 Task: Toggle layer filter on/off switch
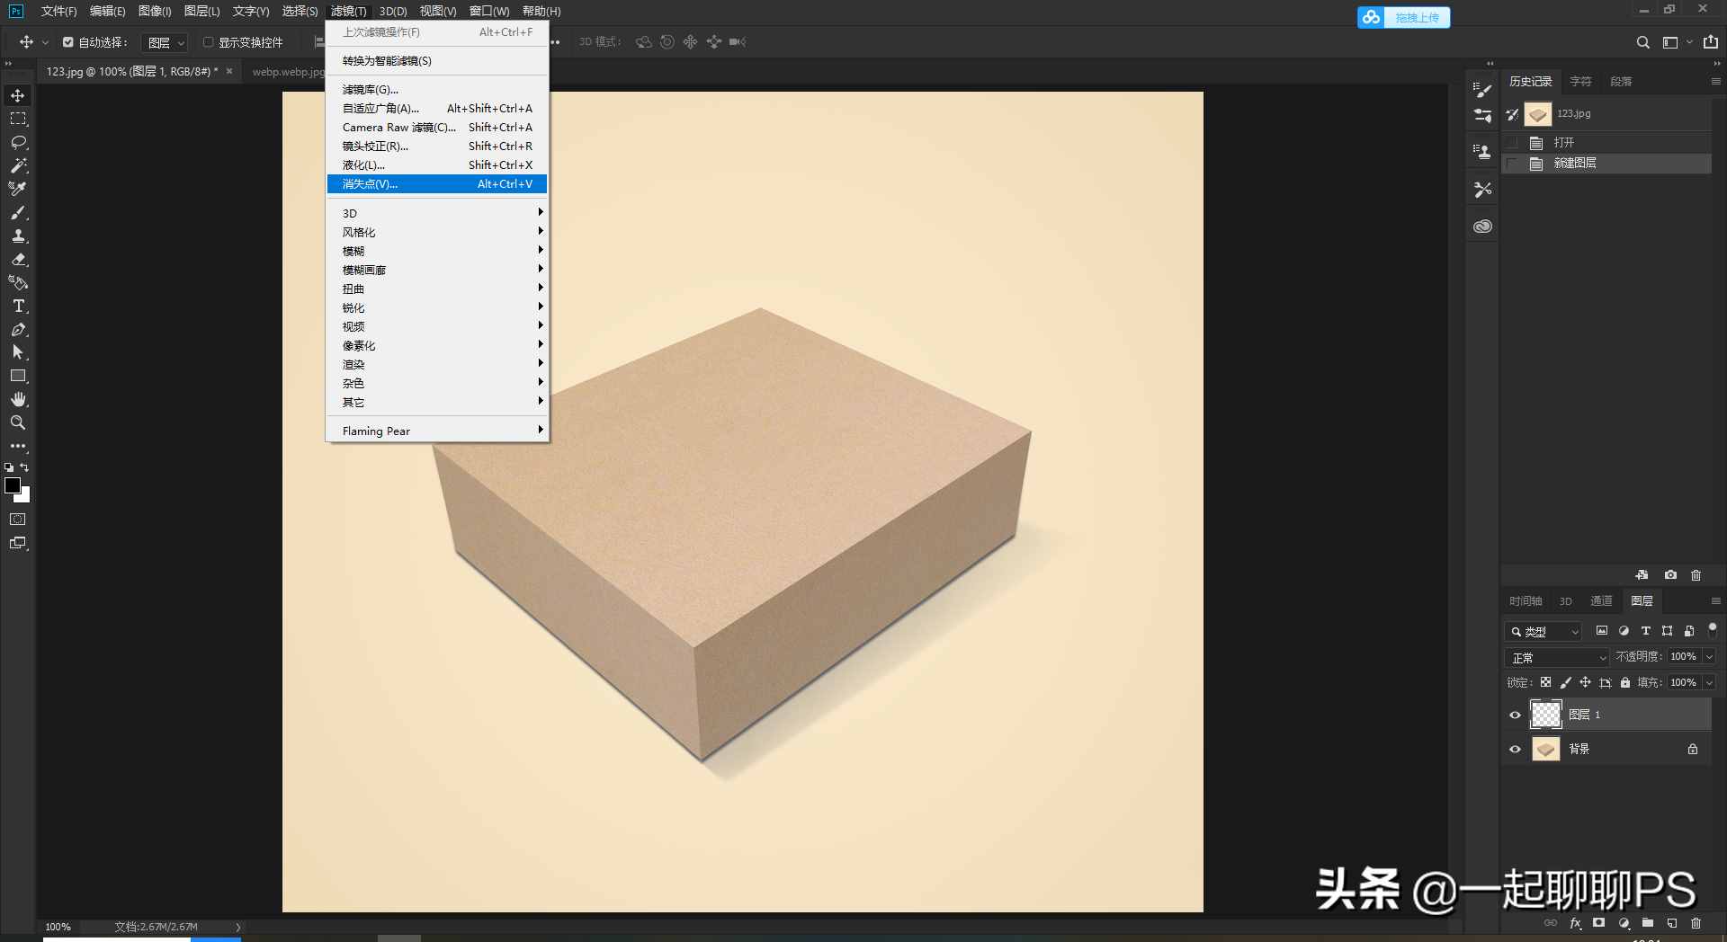click(1713, 630)
